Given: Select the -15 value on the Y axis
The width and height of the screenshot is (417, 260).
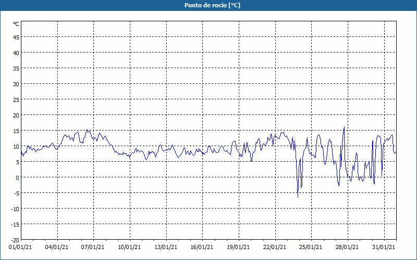Looking at the screenshot, I should (x=15, y=225).
